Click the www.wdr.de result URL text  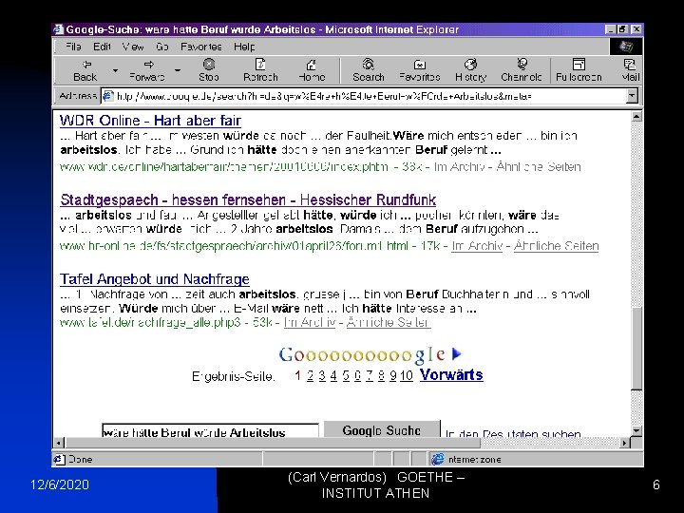pyautogui.click(x=224, y=166)
